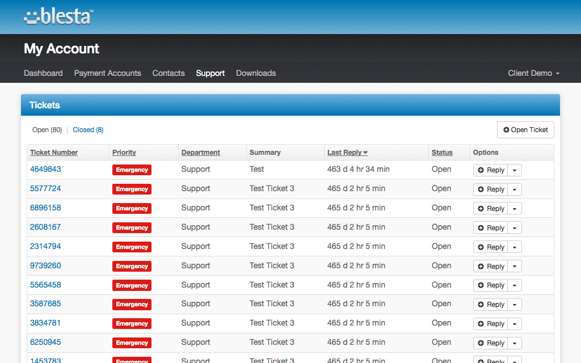Navigate to the Downloads section
Image resolution: width=581 pixels, height=363 pixels.
coord(256,73)
